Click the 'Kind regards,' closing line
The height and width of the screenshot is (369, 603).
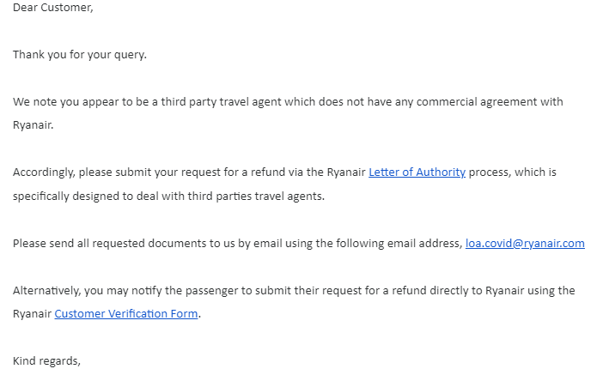[46, 361]
